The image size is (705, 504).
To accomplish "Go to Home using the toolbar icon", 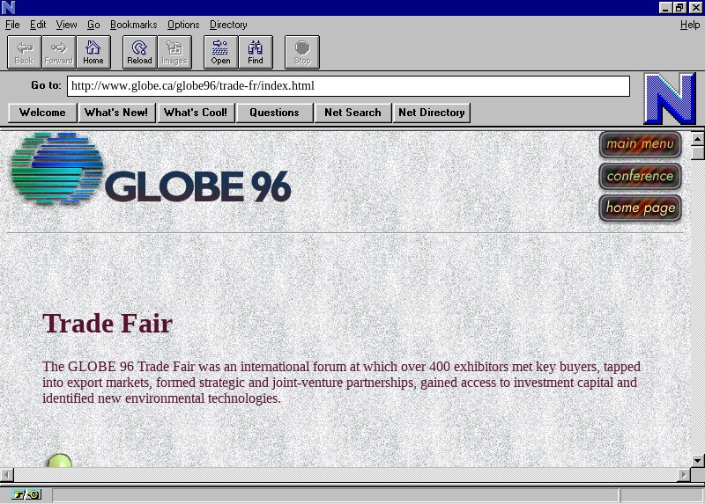I will (x=93, y=53).
